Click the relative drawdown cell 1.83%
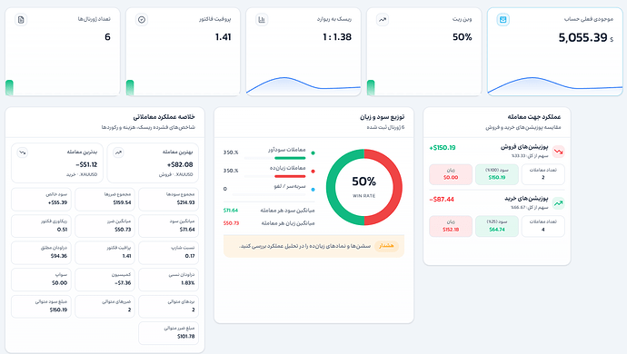This screenshot has width=627, height=354. pyautogui.click(x=168, y=280)
